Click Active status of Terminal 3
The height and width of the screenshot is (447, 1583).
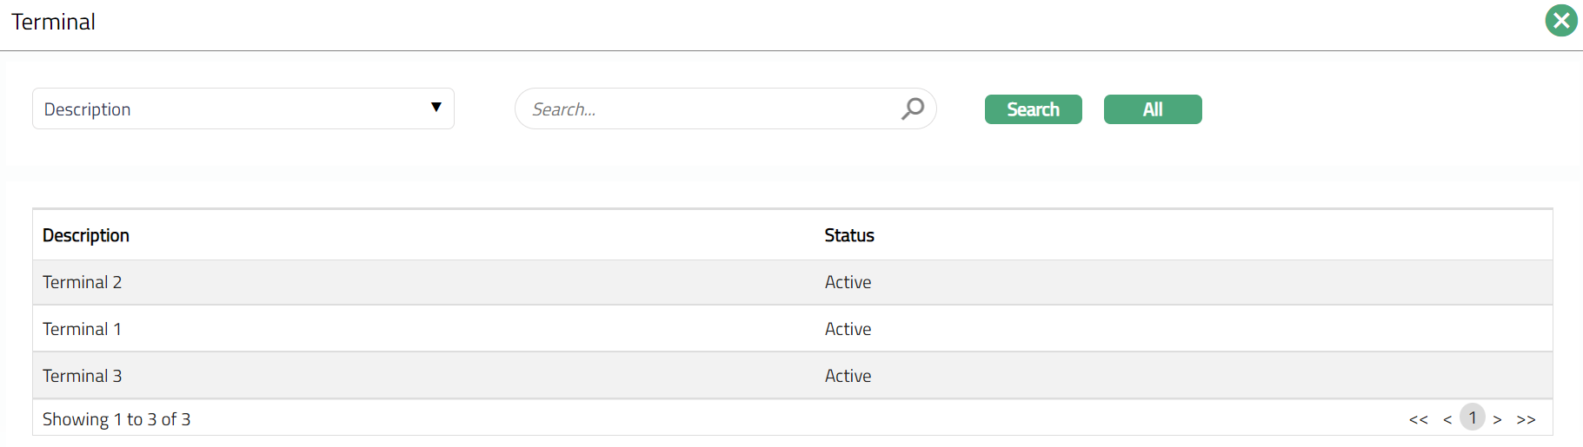(848, 376)
